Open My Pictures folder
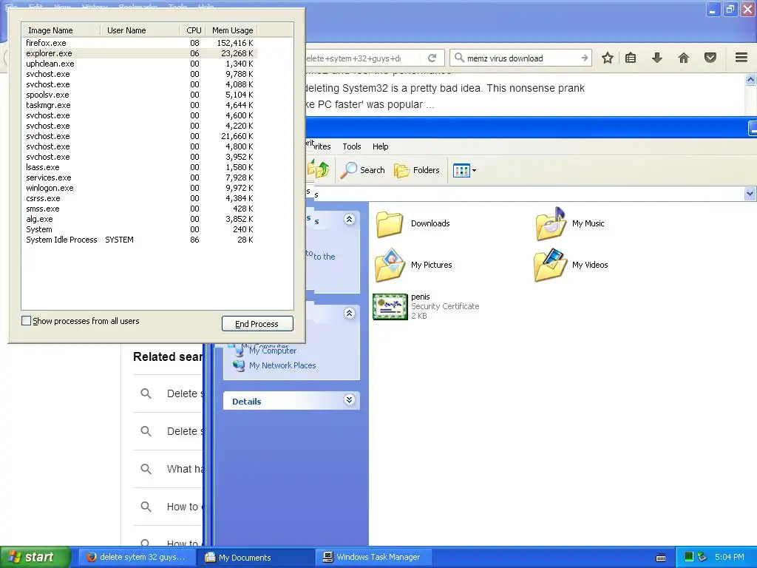757x568 pixels. click(414, 265)
